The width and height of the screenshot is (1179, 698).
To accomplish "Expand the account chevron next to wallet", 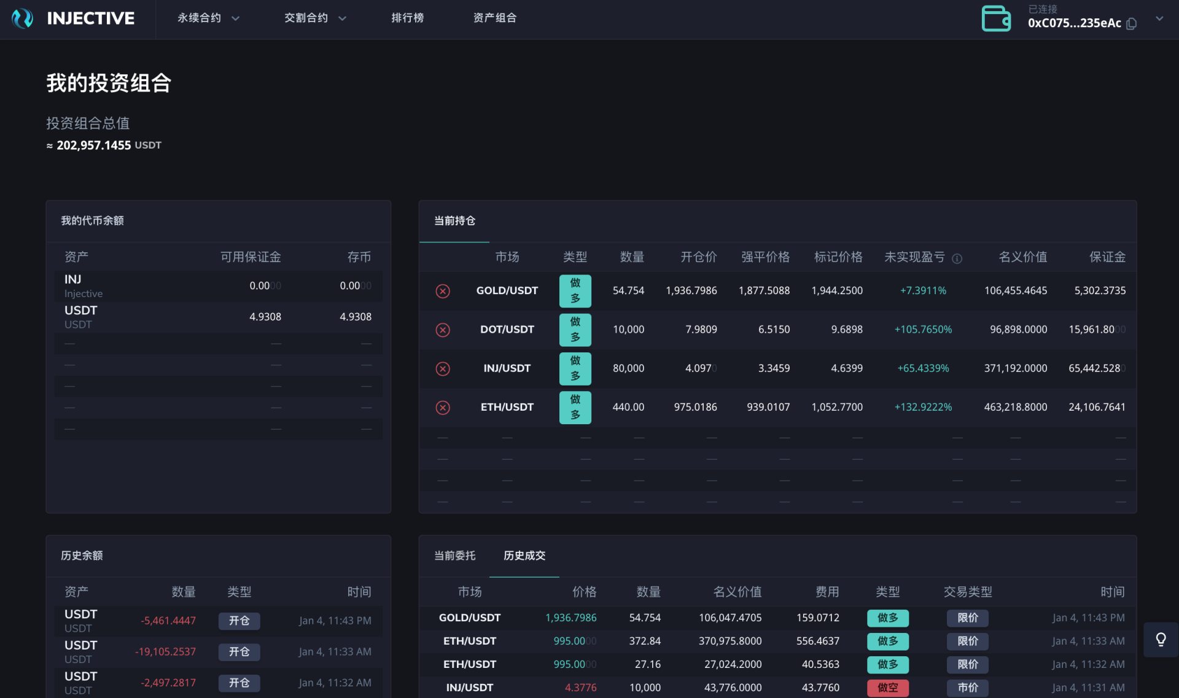I will pyautogui.click(x=1159, y=18).
